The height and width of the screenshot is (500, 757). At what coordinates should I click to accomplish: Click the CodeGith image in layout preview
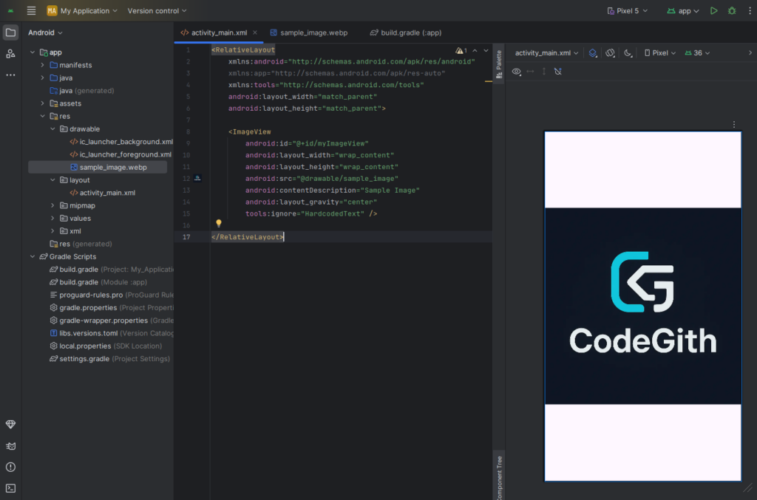click(x=642, y=306)
